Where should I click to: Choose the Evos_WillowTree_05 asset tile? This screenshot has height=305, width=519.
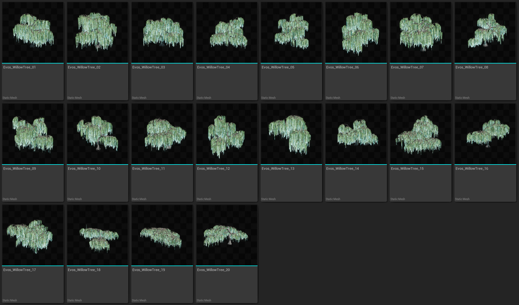pos(291,33)
